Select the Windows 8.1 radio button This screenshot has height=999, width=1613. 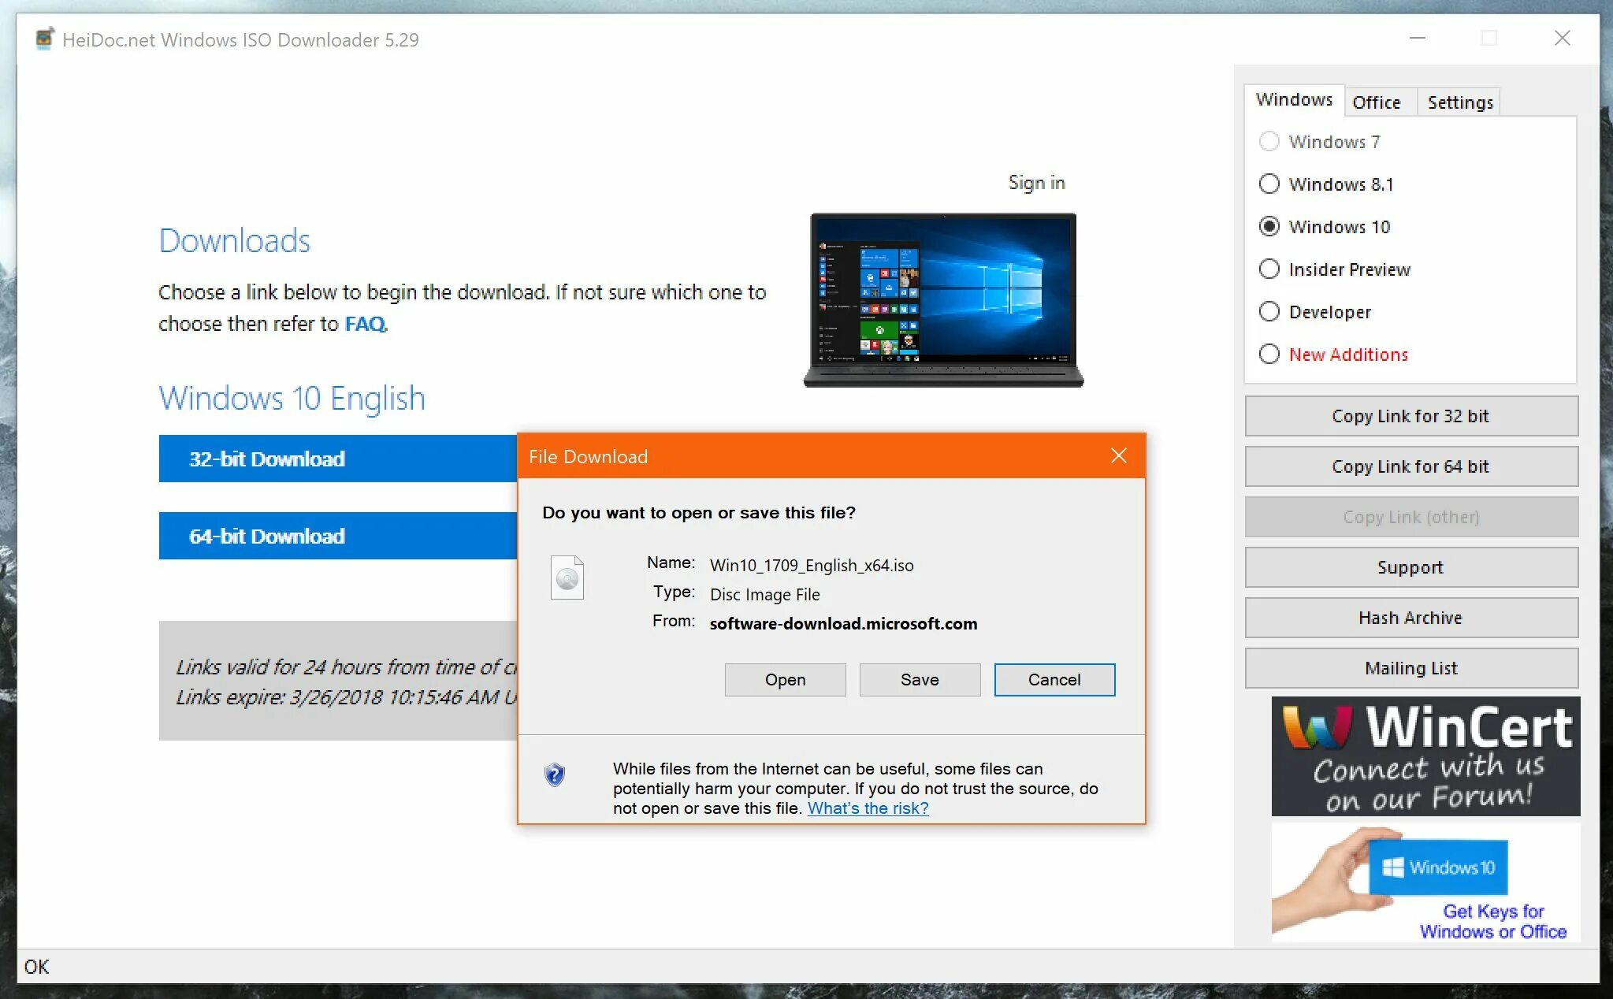click(x=1269, y=184)
